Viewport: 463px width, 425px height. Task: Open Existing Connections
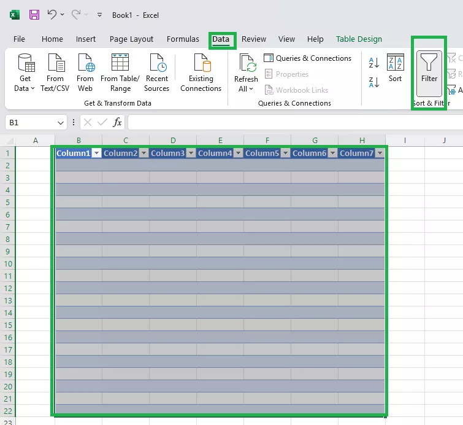[201, 72]
